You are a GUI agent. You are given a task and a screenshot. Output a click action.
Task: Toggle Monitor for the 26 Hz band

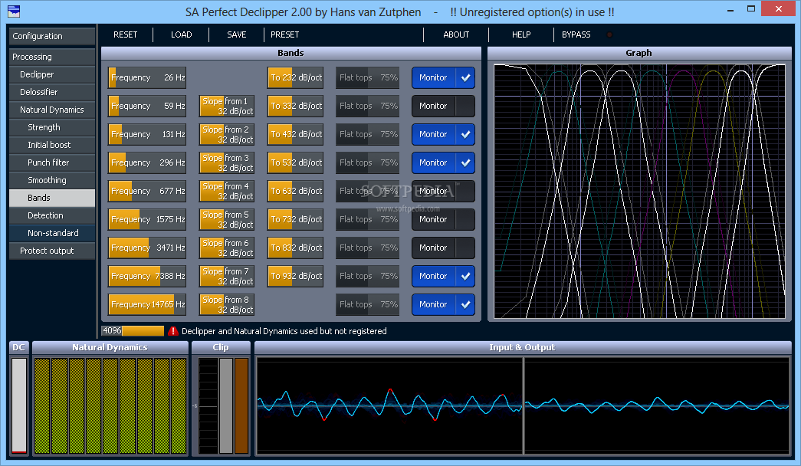click(x=443, y=77)
